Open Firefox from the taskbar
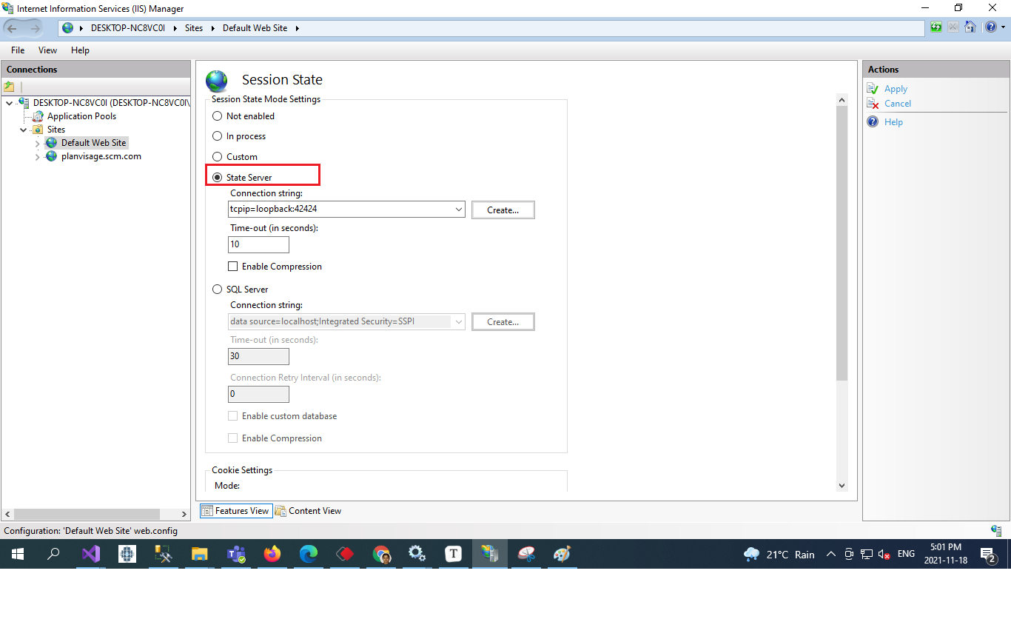The height and width of the screenshot is (622, 1011). (x=272, y=554)
